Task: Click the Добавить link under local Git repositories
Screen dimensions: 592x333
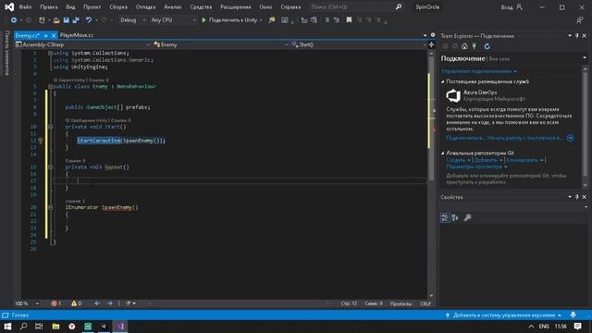Action: click(x=486, y=160)
